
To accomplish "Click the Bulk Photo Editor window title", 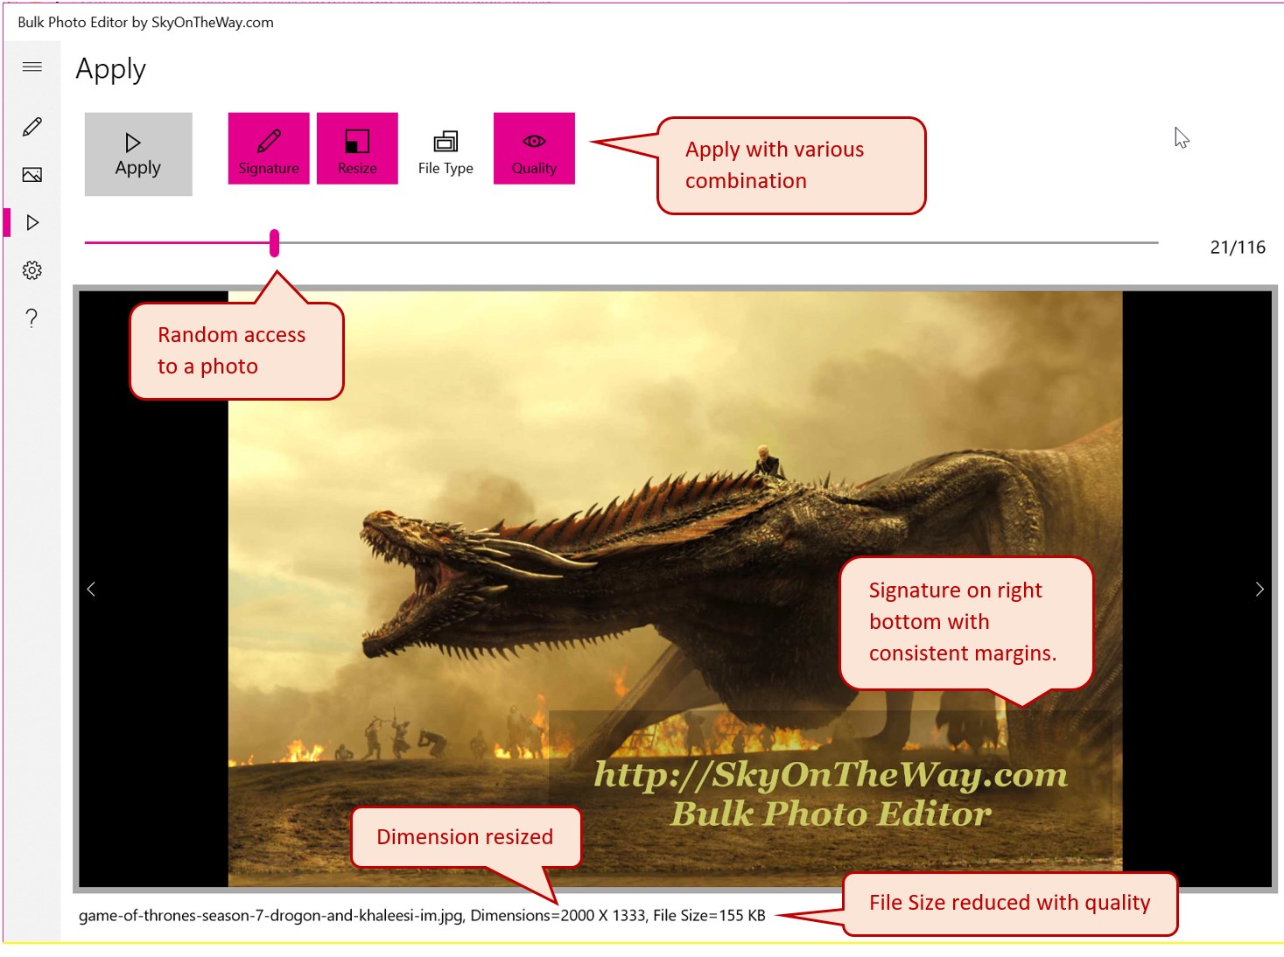I will [145, 22].
